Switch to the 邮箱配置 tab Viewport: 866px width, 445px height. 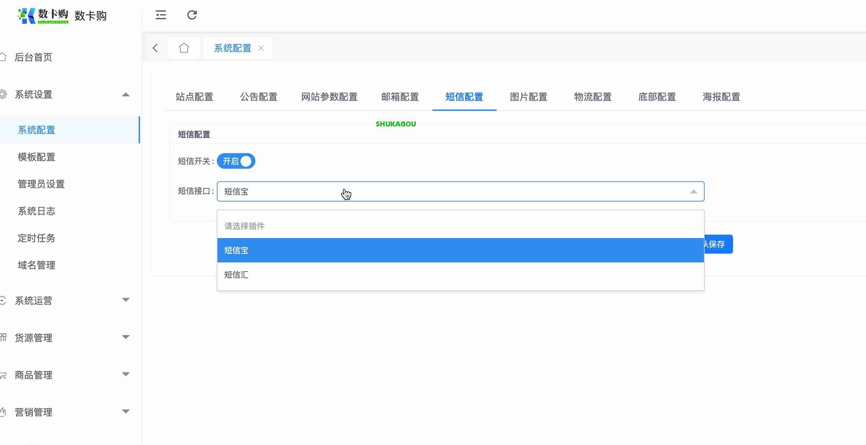[400, 97]
